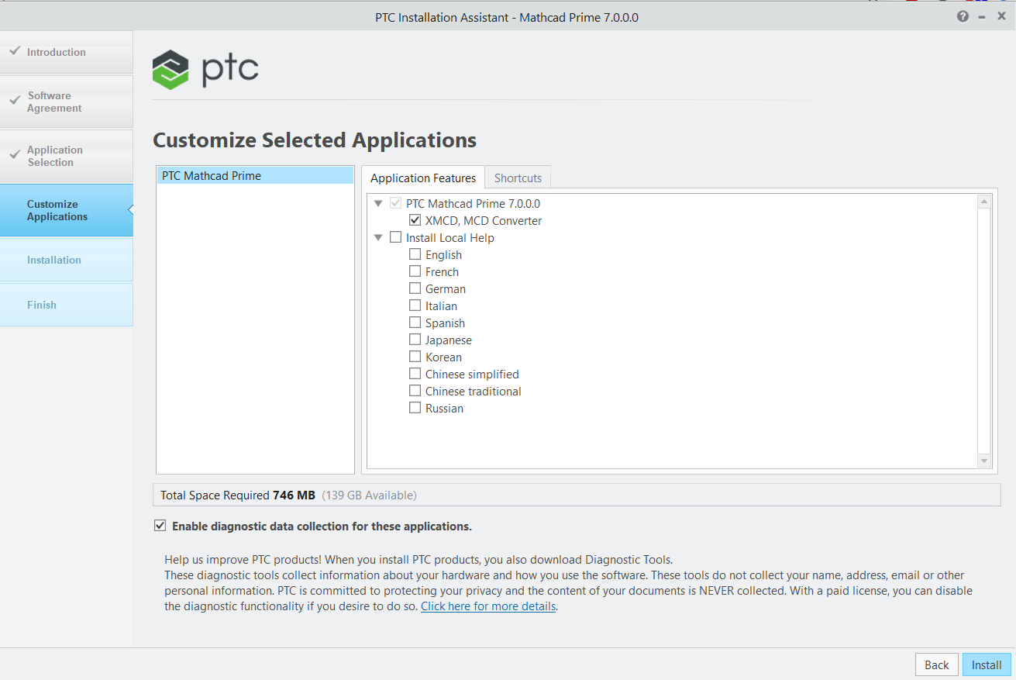This screenshot has width=1016, height=680.
Task: Disable diagnostic data collection checkbox
Action: (x=160, y=526)
